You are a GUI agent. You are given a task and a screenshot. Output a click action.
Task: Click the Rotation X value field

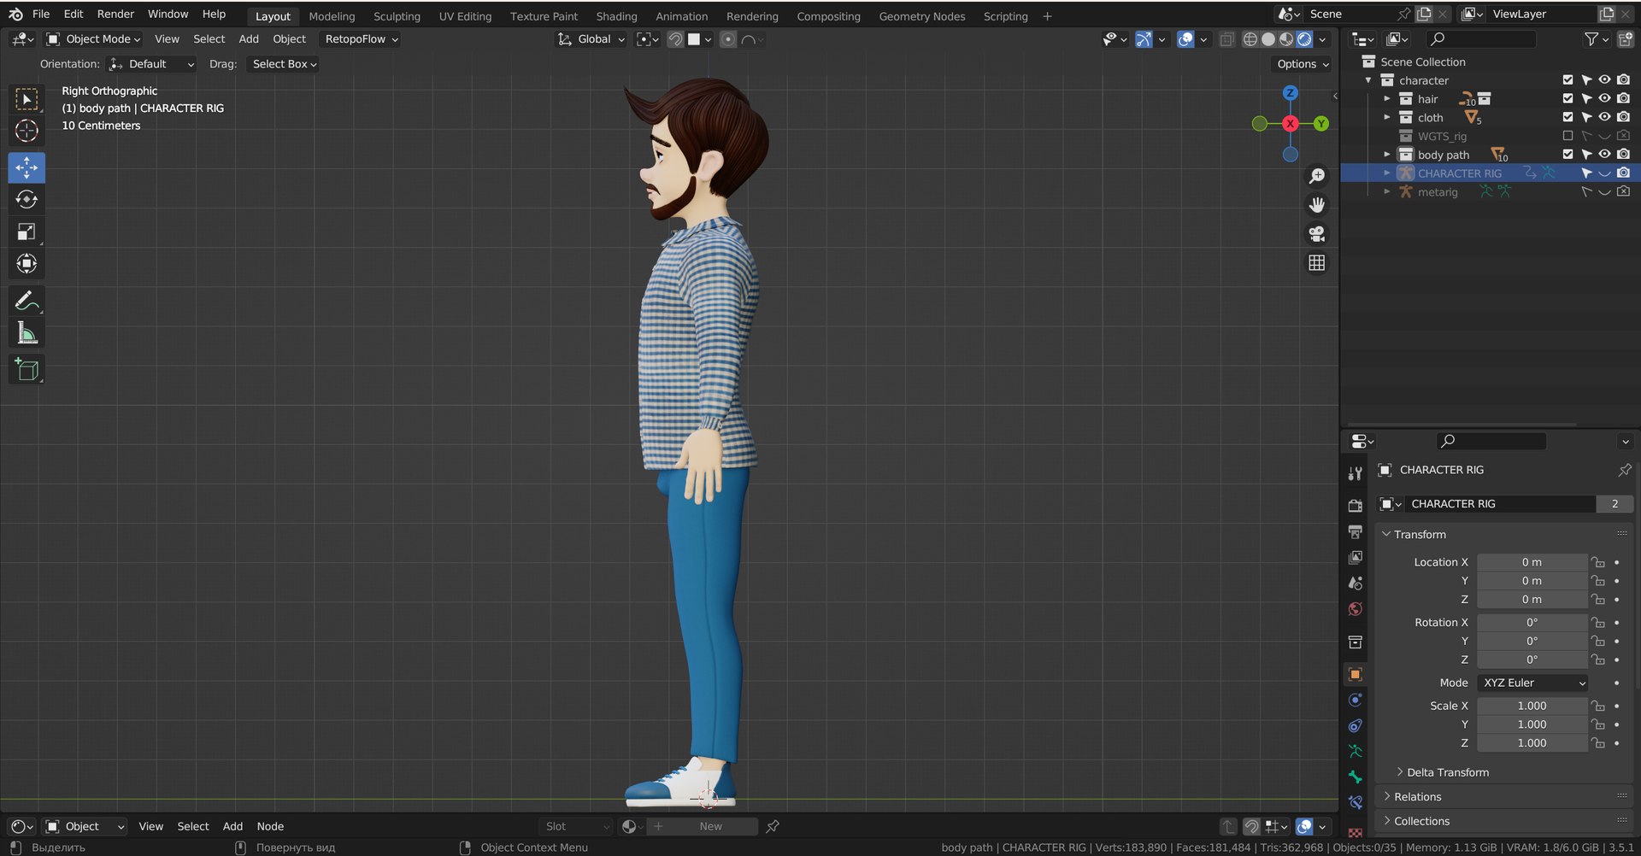(x=1532, y=623)
